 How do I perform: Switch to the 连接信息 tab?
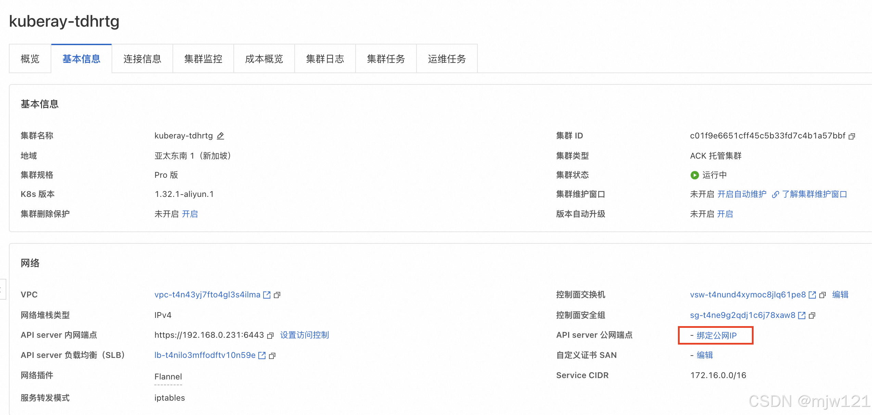pos(142,59)
